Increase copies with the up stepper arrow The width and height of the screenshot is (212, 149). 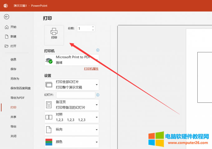point(93,27)
